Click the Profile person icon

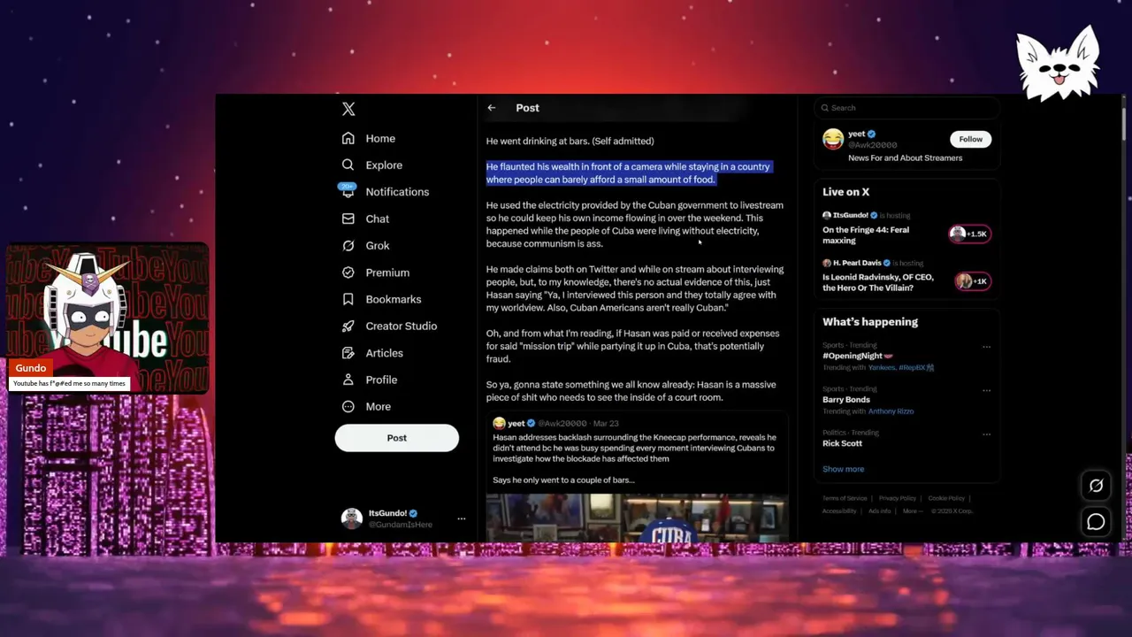(x=348, y=380)
